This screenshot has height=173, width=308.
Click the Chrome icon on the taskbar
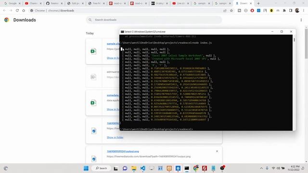196,168
